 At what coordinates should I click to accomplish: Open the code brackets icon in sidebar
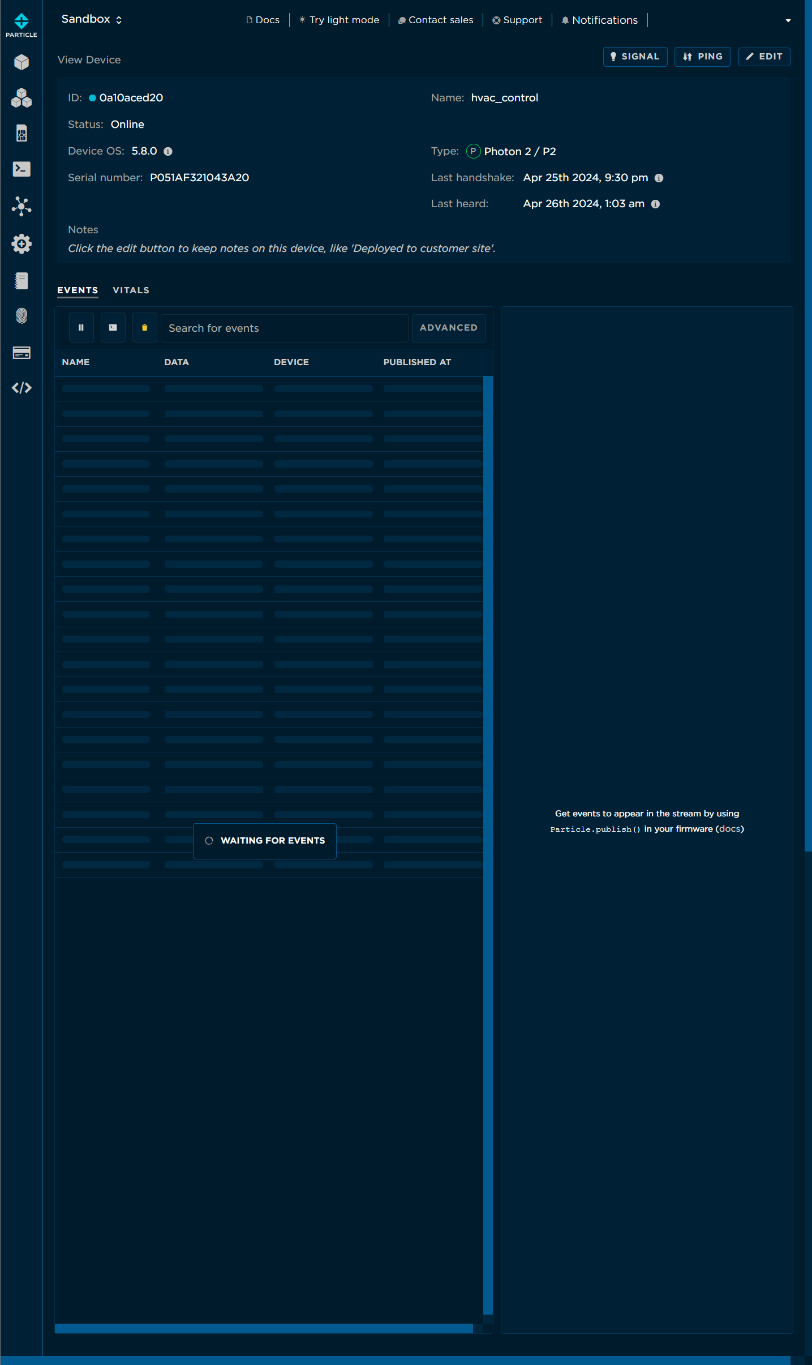22,388
